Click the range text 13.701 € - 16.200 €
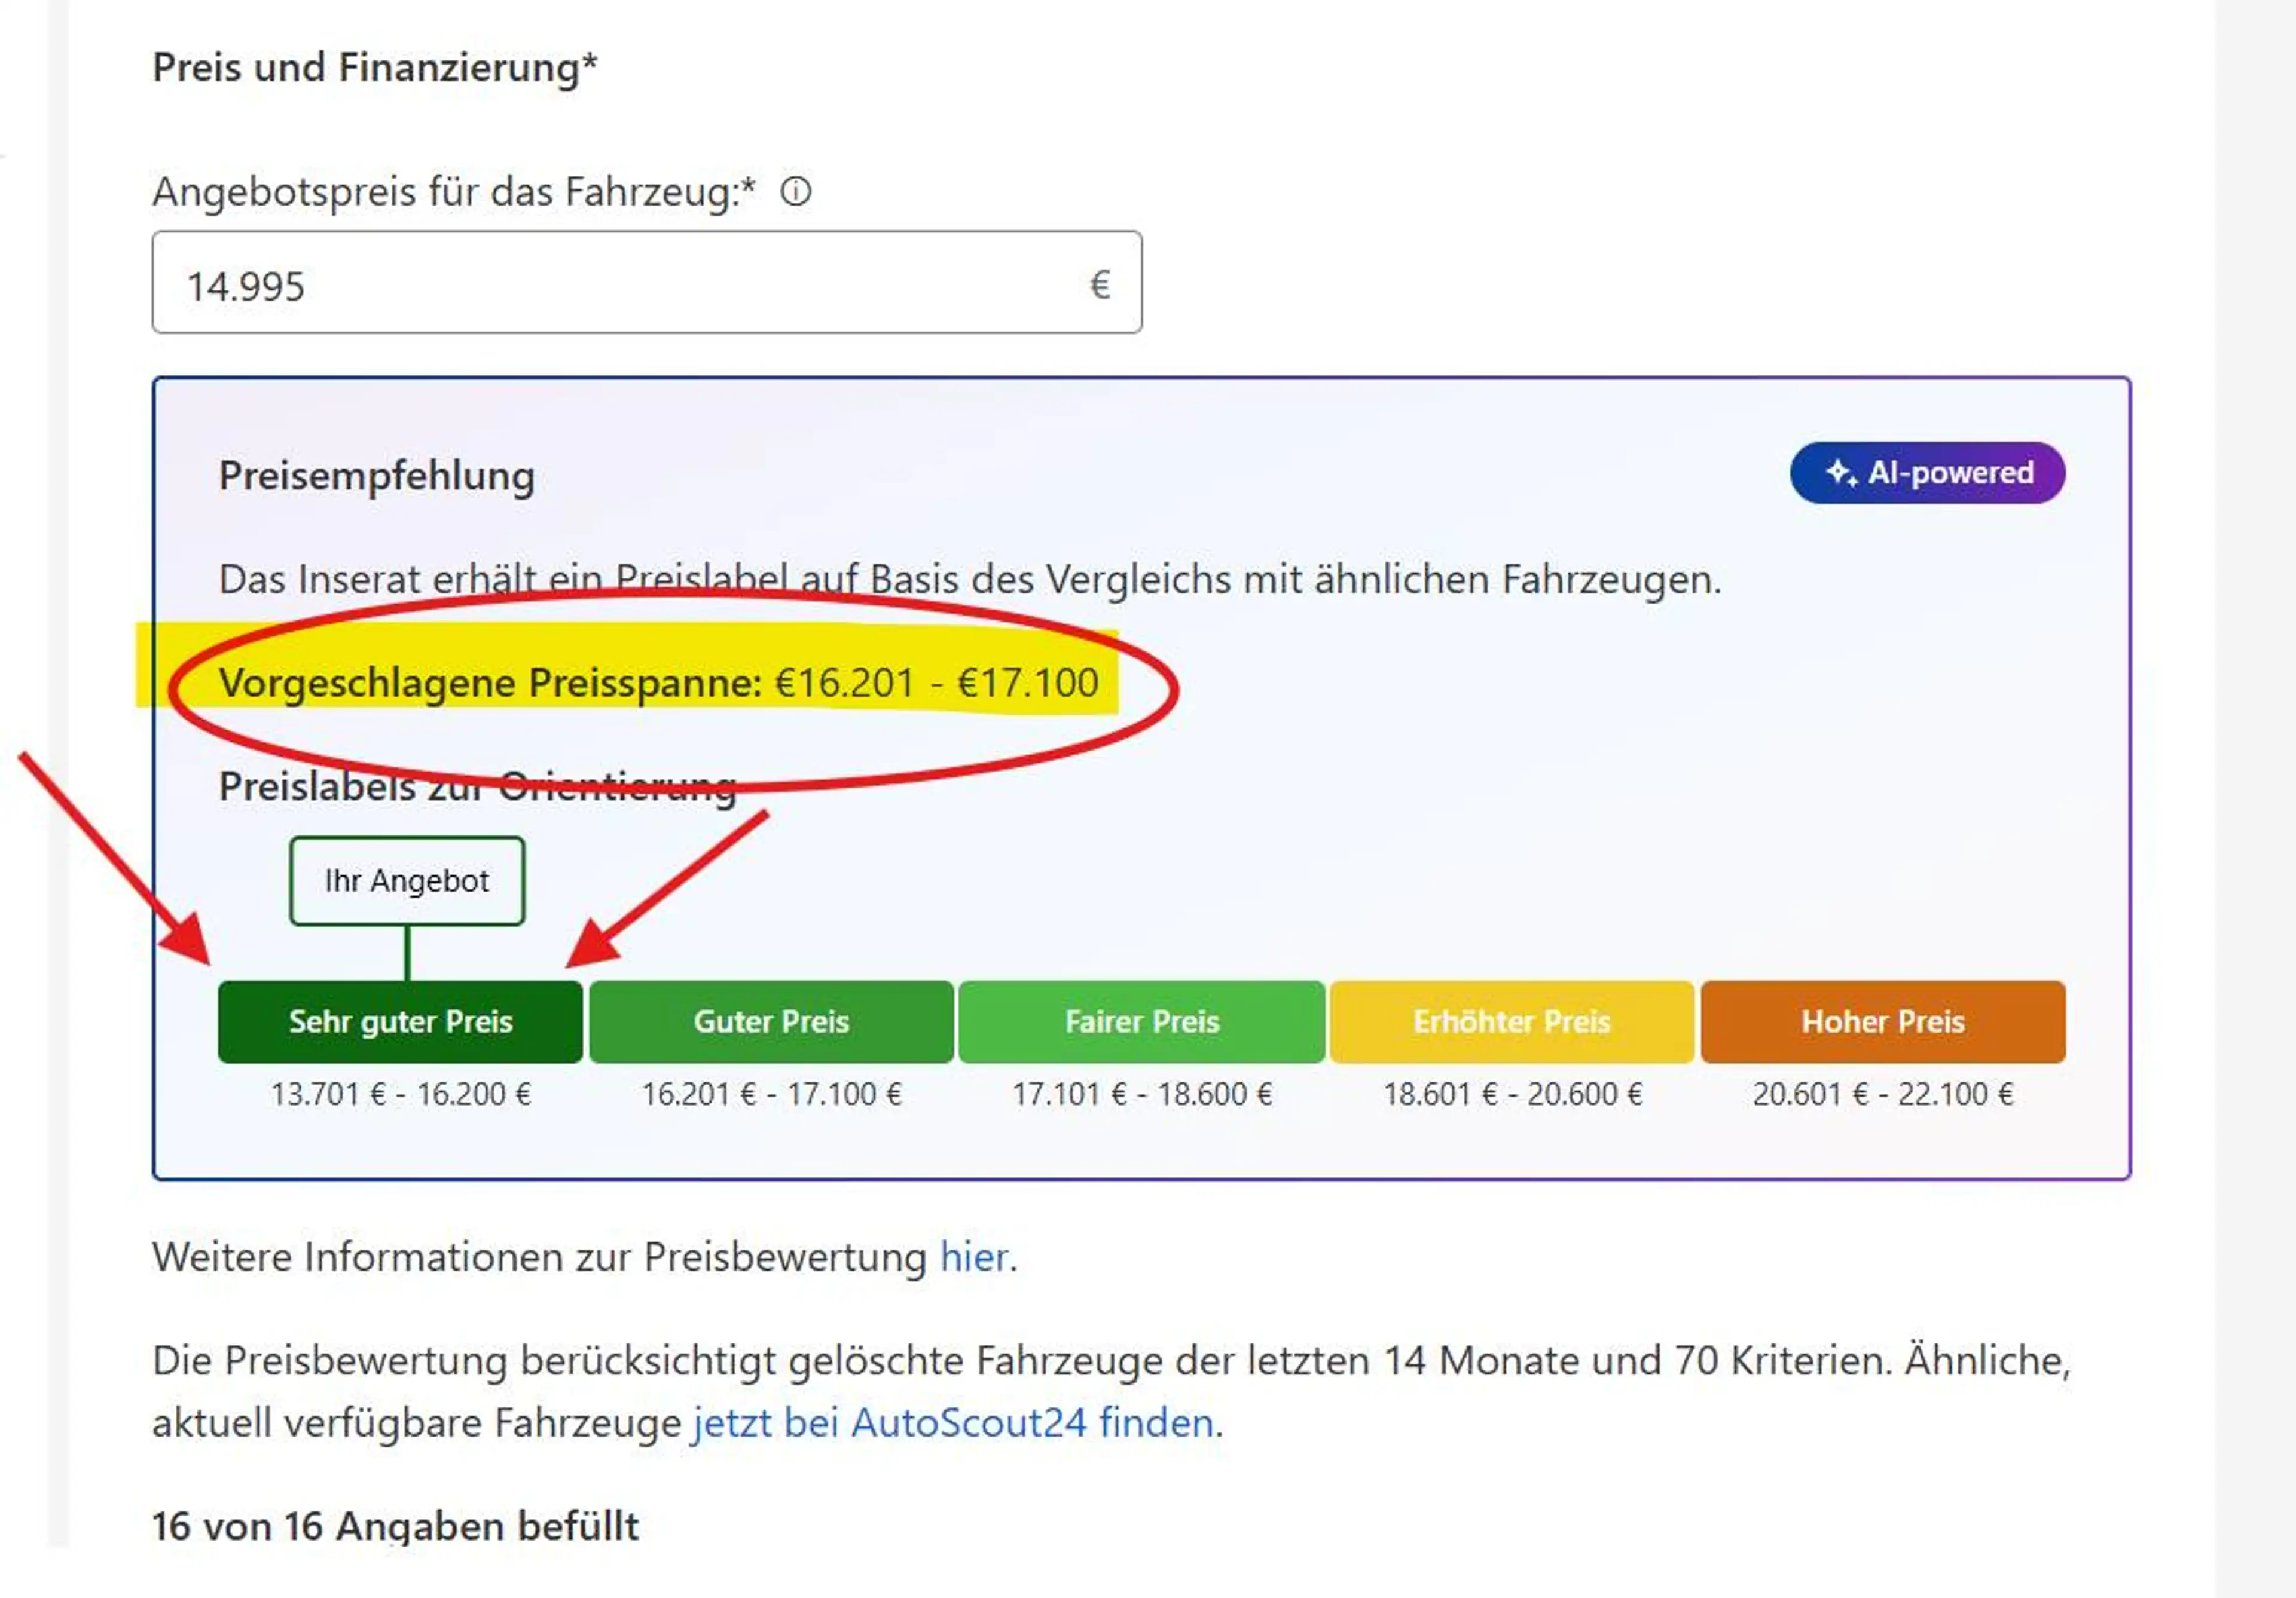 [x=400, y=1094]
